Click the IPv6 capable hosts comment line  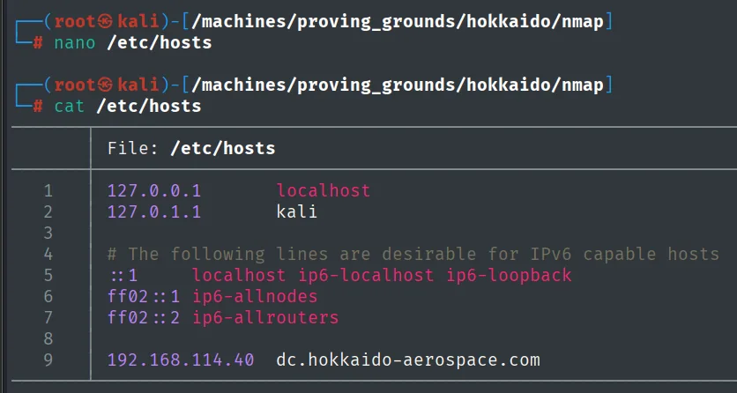click(413, 254)
